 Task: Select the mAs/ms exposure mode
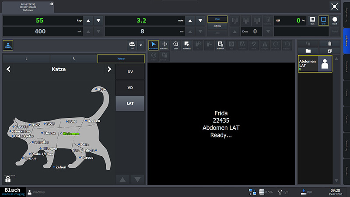pyautogui.click(x=217, y=26)
